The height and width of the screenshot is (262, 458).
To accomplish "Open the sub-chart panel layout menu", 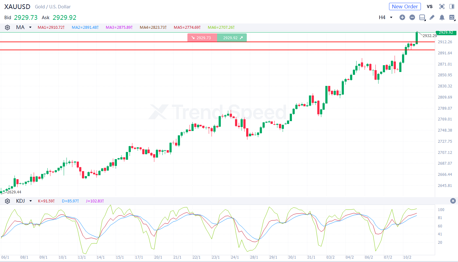I will tap(422, 17).
